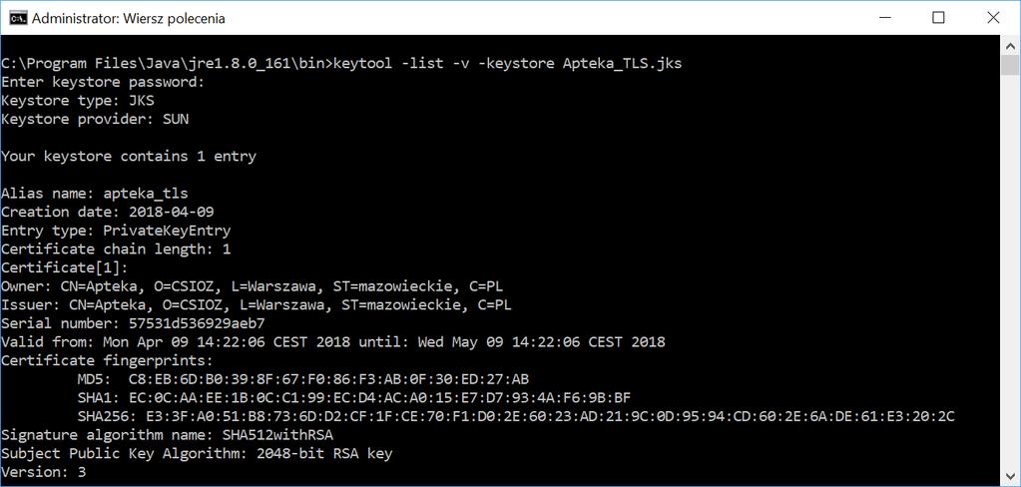Place cursor on 'Keystore type: JKS' line
This screenshot has height=487, width=1021.
[x=78, y=101]
